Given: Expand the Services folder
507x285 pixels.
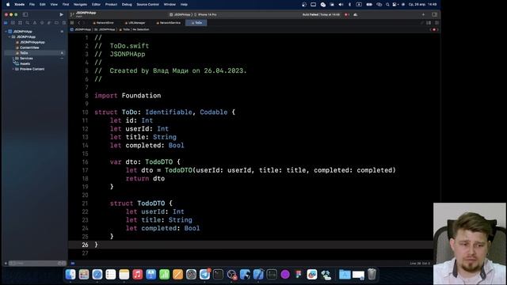Looking at the screenshot, I should 13,58.
